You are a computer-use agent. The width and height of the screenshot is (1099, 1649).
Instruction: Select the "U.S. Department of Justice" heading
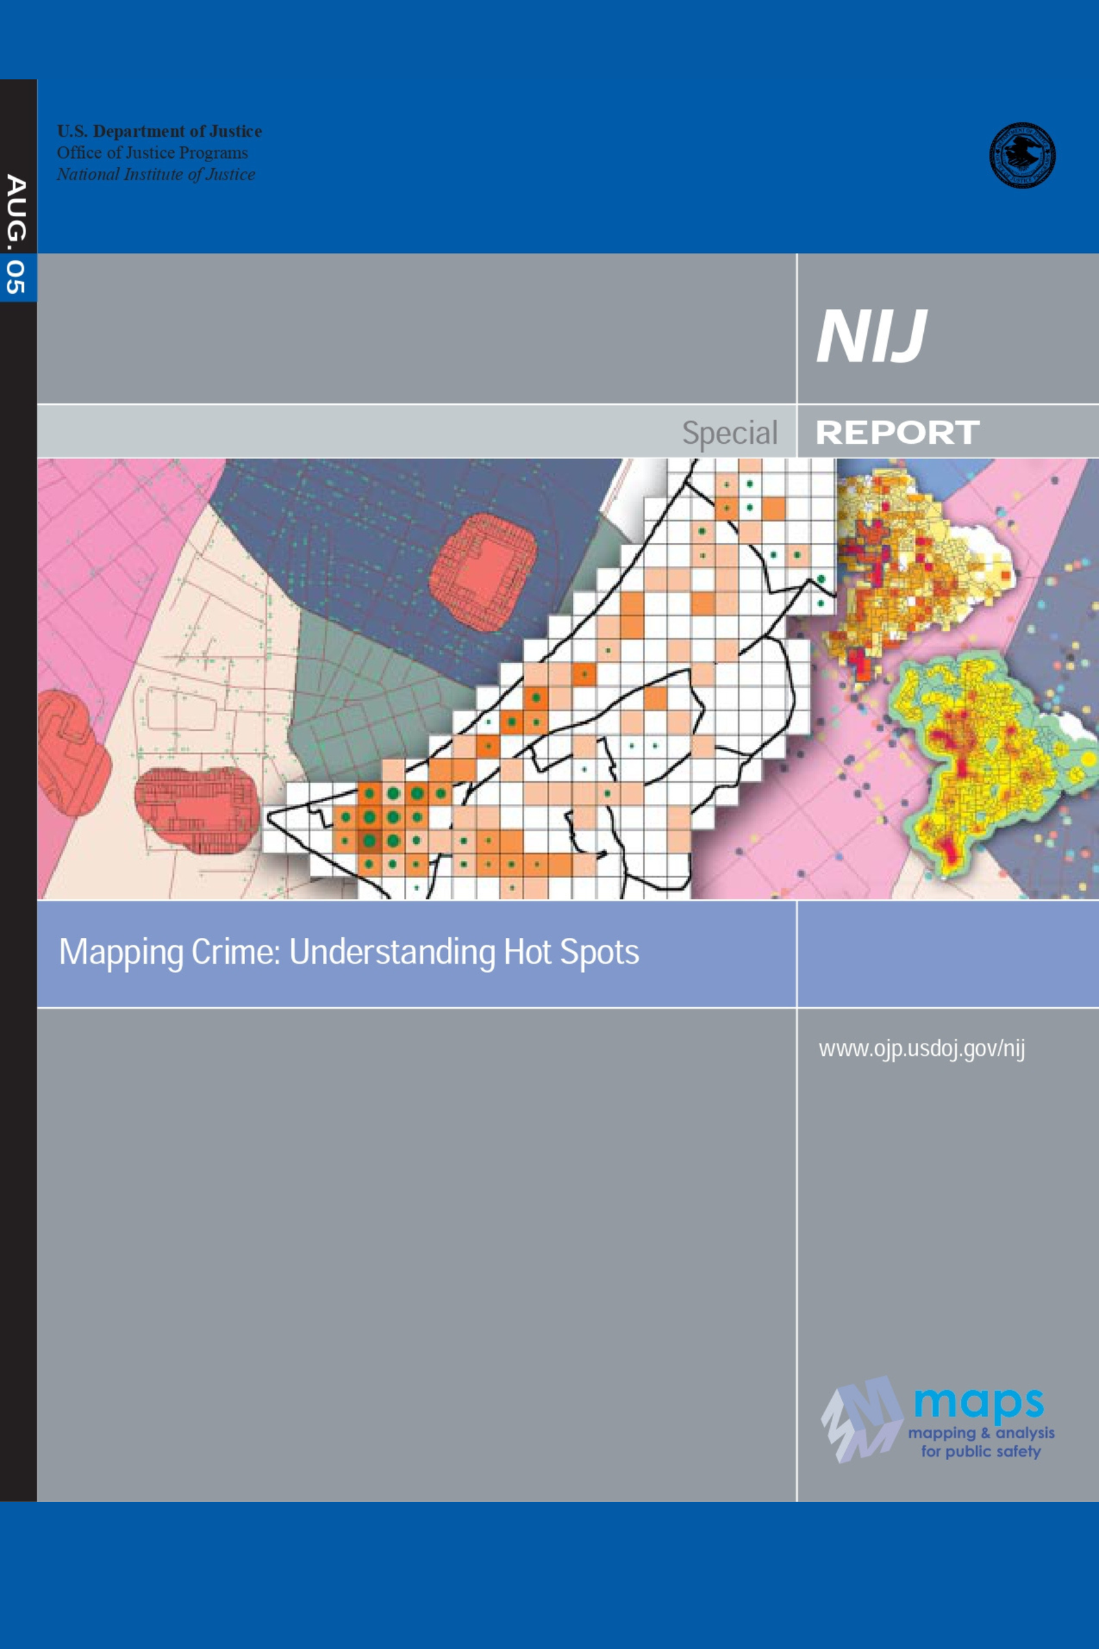click(x=159, y=131)
